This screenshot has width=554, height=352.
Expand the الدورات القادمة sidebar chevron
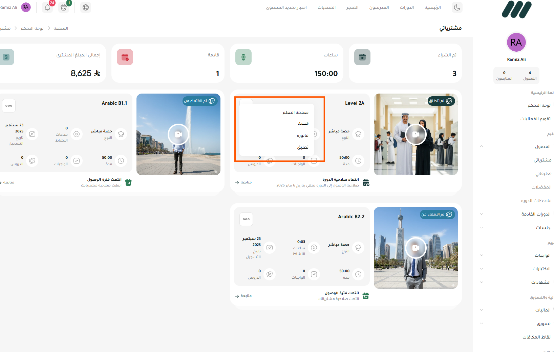tap(482, 214)
